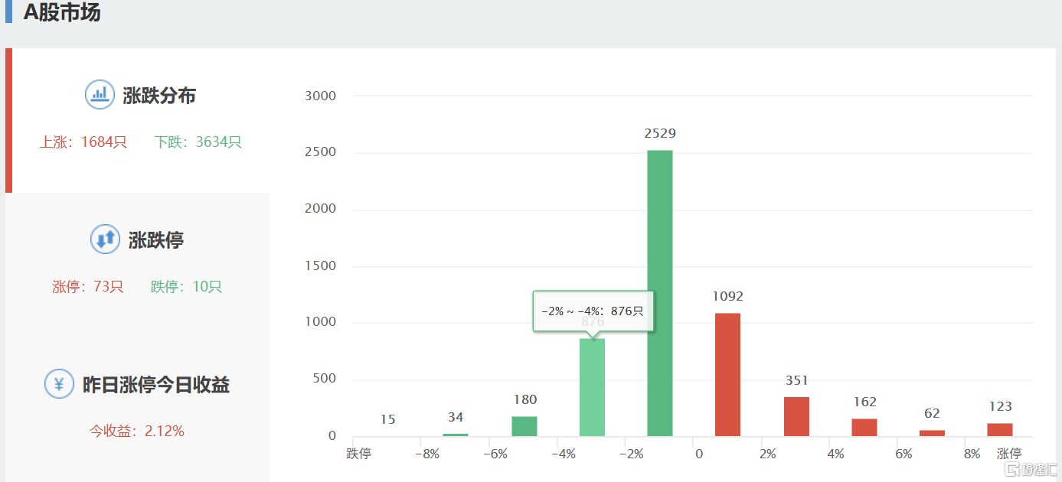Image resolution: width=1062 pixels, height=482 pixels.
Task: Click the red bar labeled 1092
Action: click(x=727, y=375)
